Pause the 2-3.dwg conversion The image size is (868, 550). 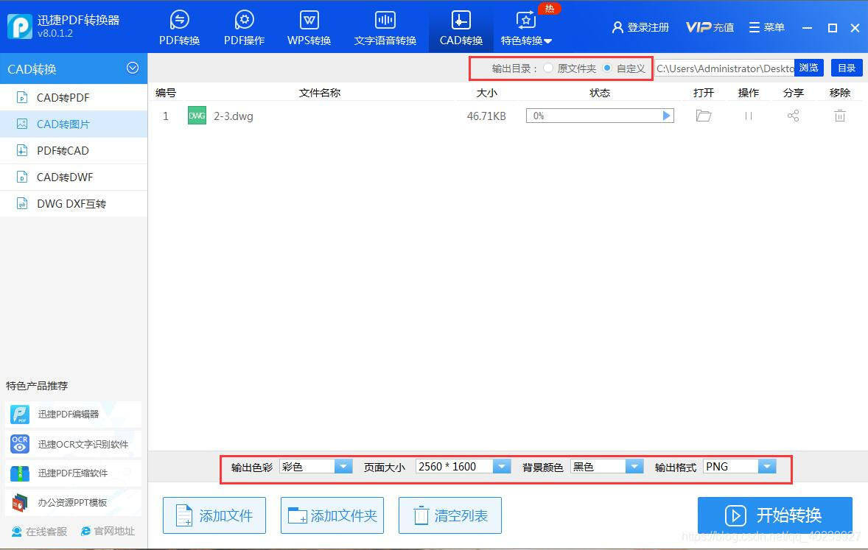tap(749, 116)
